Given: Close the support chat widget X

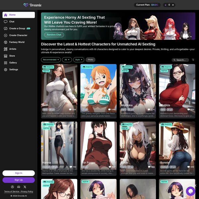Looking at the screenshot, I should pos(195,185).
